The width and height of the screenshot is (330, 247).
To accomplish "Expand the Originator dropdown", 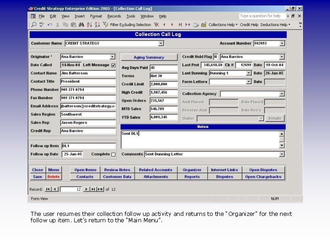I will 112,57.
